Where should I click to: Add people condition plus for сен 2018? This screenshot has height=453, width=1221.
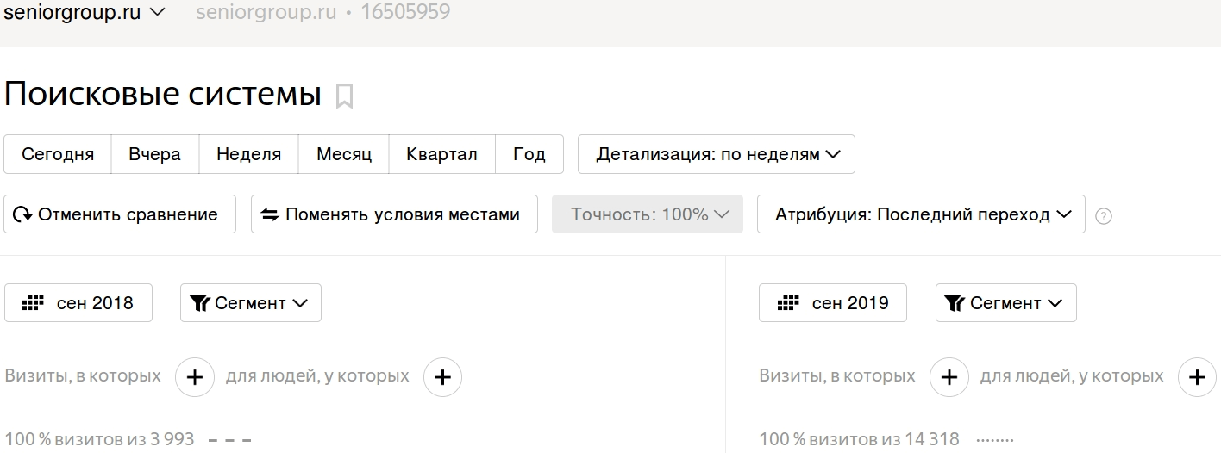coord(442,377)
